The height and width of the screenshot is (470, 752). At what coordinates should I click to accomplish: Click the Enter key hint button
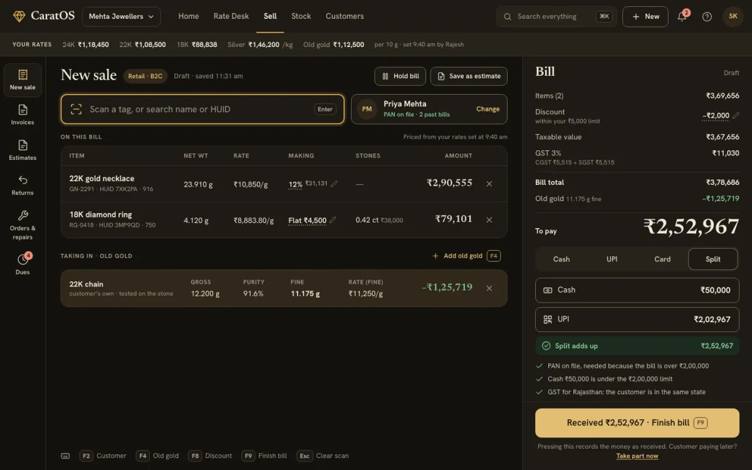325,109
